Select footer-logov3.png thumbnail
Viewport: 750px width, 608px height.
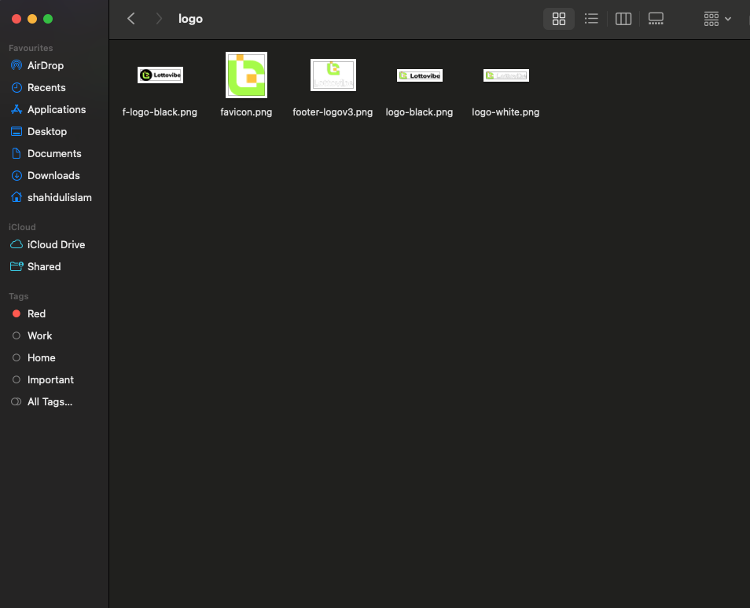(333, 75)
